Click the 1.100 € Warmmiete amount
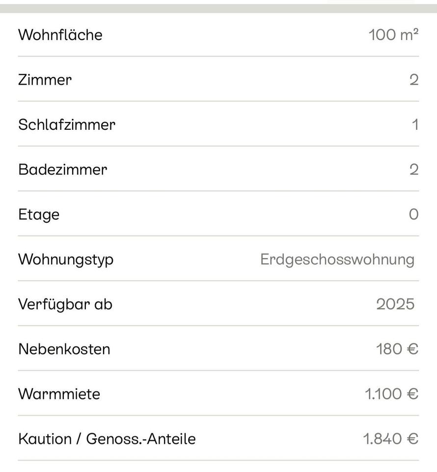 click(x=391, y=394)
